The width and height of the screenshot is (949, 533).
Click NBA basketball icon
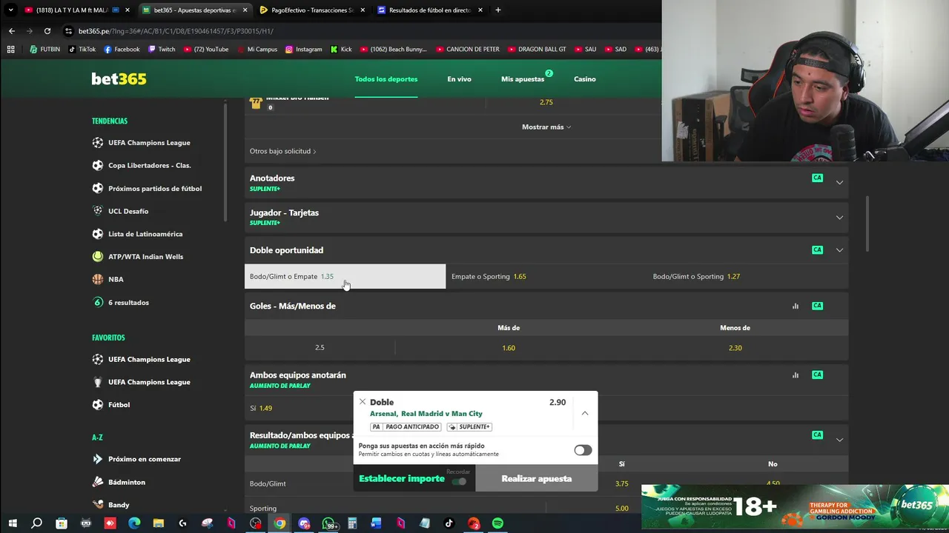98,280
